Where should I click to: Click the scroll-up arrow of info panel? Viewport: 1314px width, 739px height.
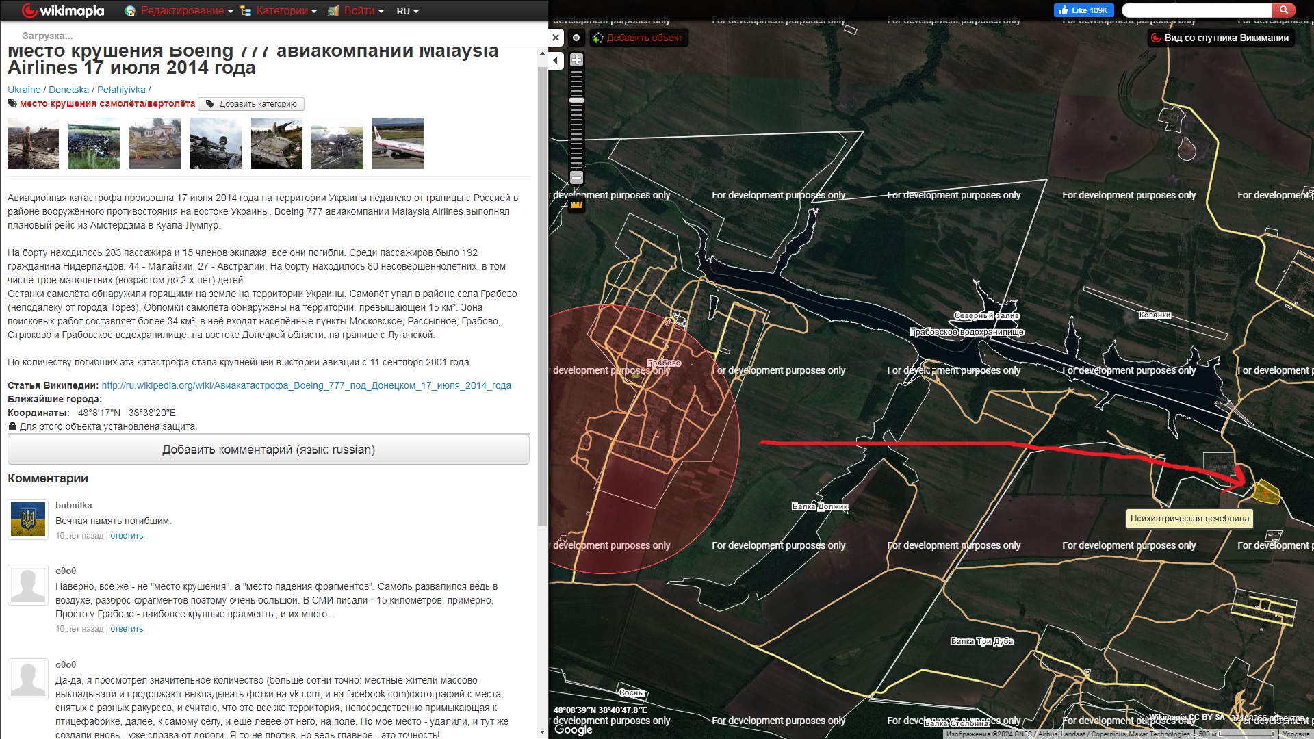[x=543, y=53]
